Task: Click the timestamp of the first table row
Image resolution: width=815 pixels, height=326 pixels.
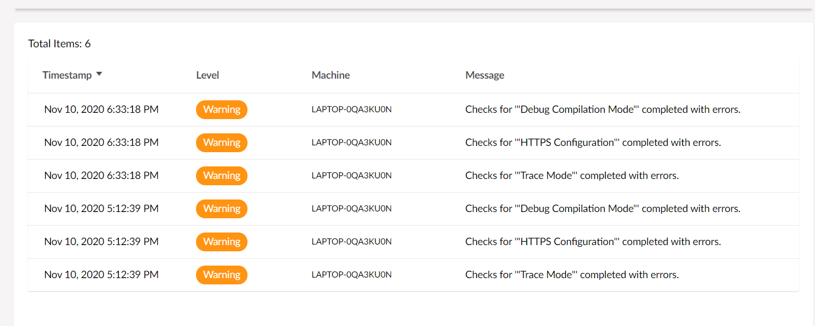Action: coord(101,109)
